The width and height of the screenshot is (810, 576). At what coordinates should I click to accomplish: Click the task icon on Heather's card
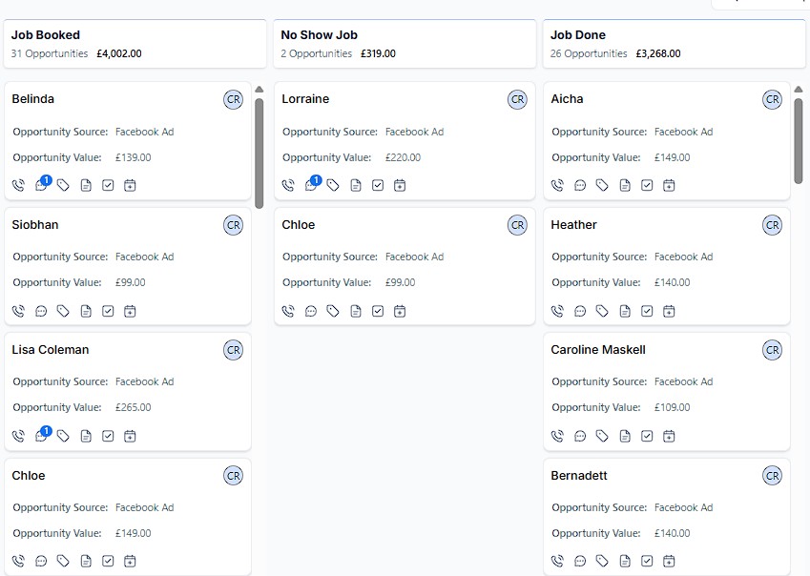click(647, 311)
